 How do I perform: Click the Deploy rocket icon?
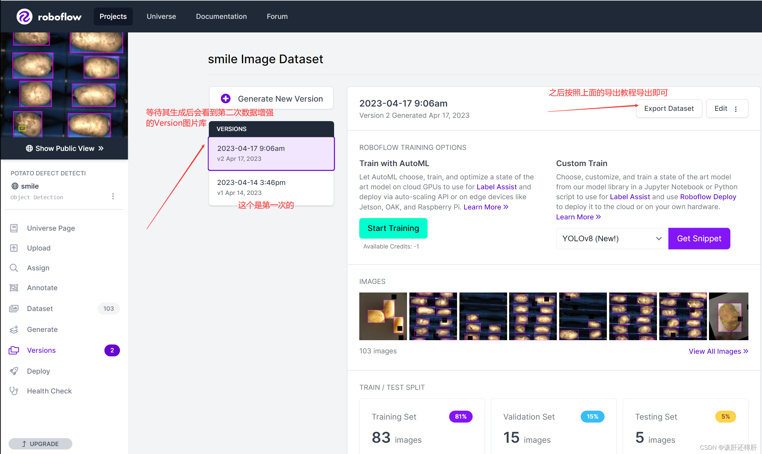(x=14, y=371)
